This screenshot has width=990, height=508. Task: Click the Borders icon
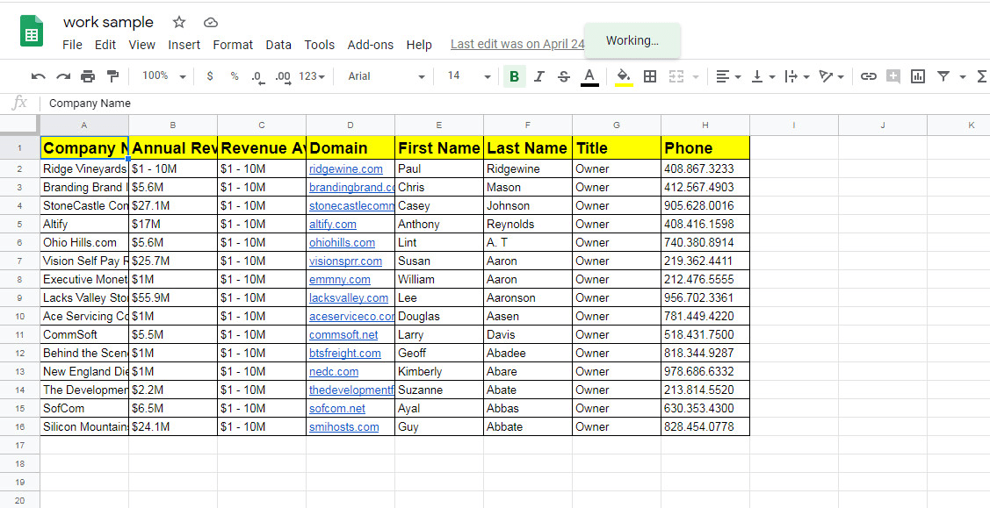click(x=650, y=76)
